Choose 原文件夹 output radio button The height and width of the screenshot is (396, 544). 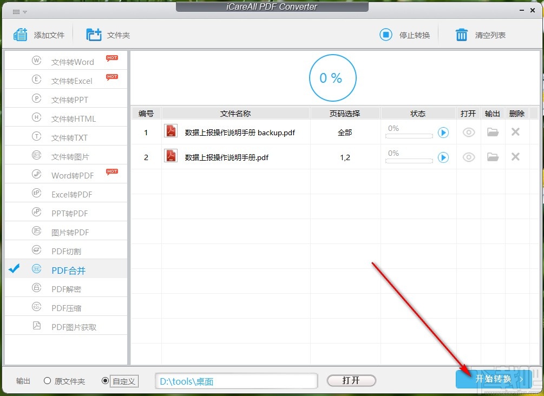tap(47, 381)
